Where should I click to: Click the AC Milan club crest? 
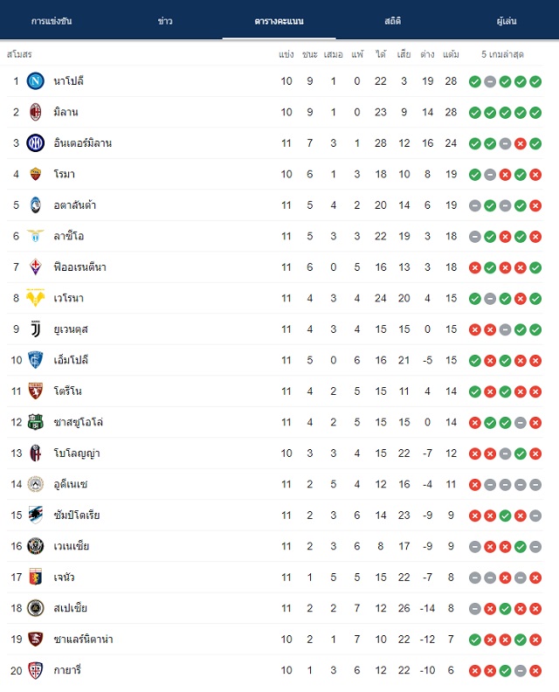[35, 112]
